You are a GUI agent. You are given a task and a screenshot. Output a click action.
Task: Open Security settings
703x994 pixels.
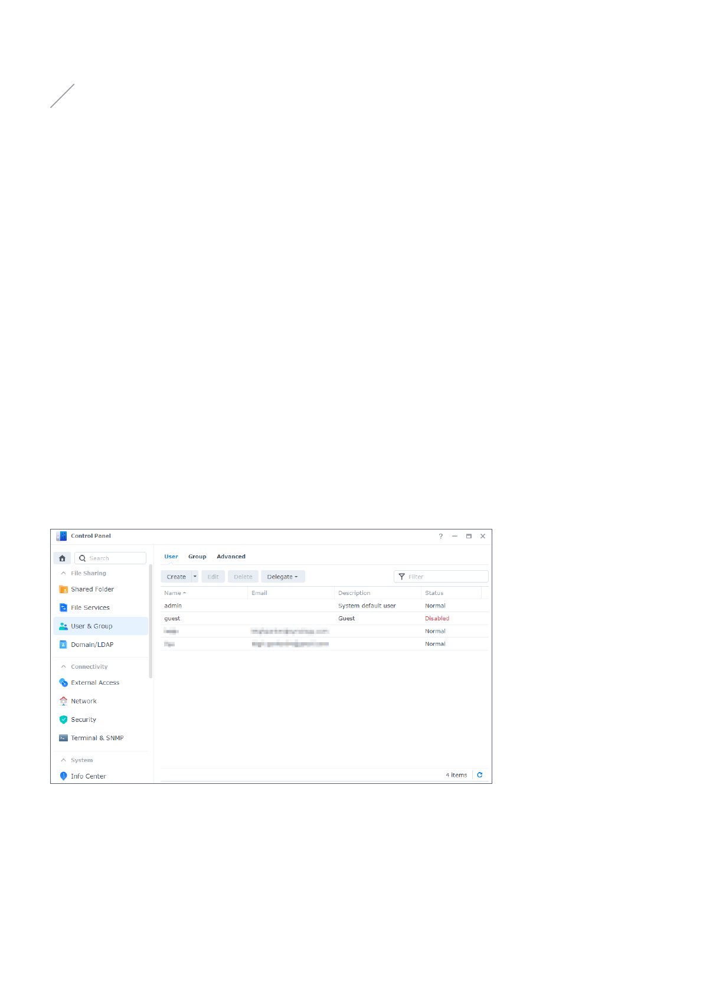(83, 720)
